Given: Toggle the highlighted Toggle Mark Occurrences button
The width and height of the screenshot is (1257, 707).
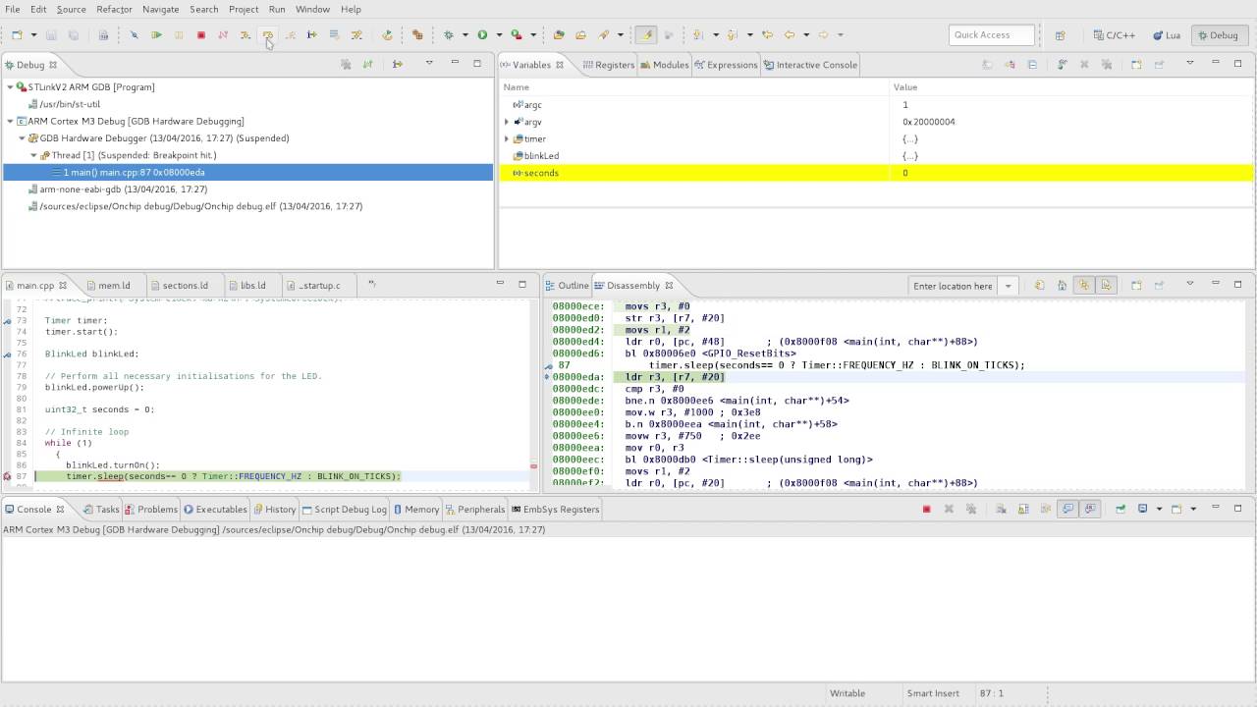Looking at the screenshot, I should click(646, 35).
